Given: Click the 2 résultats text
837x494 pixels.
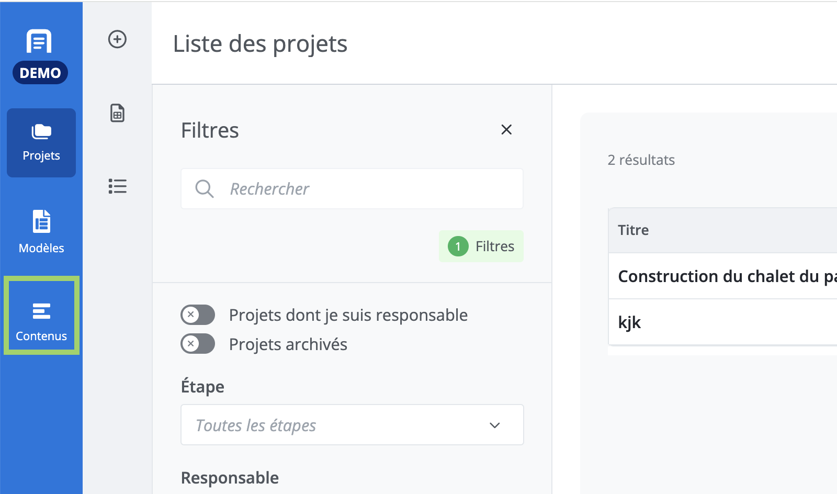Looking at the screenshot, I should tap(641, 160).
